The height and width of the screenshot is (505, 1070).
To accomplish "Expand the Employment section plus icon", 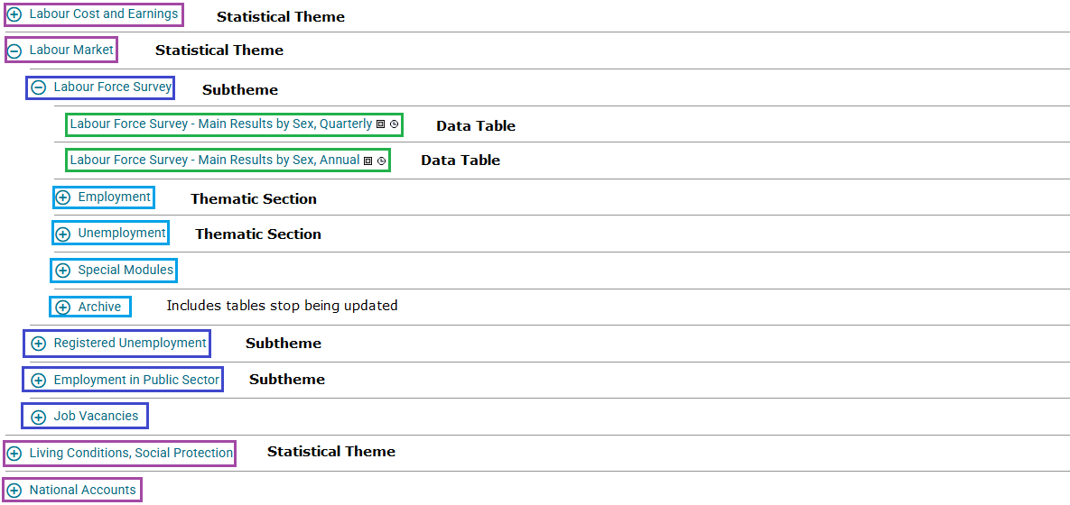I will (x=63, y=197).
